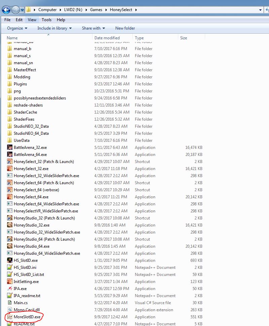Viewport: 269px width, 326px height.
Task: Click the HoneyStudio_64 (Patch & Launch) shortcut icon
Action: pos(9,239)
